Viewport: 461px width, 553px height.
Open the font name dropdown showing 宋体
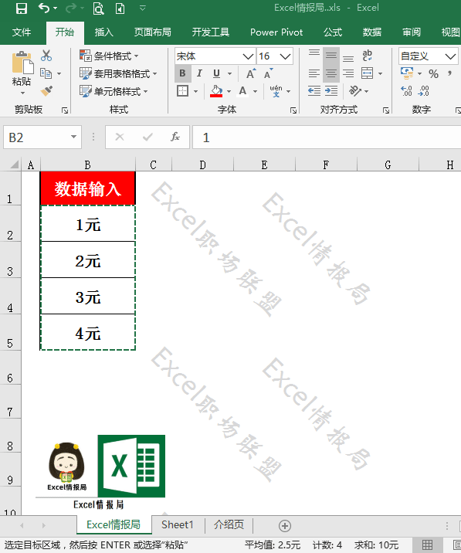coord(248,56)
